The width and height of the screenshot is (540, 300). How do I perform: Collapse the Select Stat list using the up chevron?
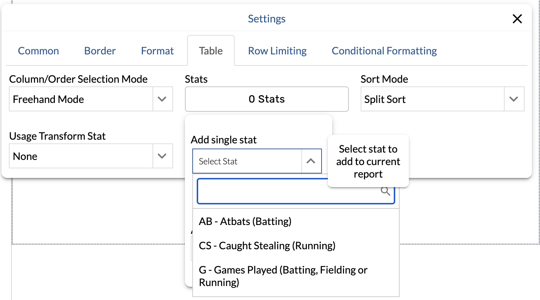coord(311,161)
